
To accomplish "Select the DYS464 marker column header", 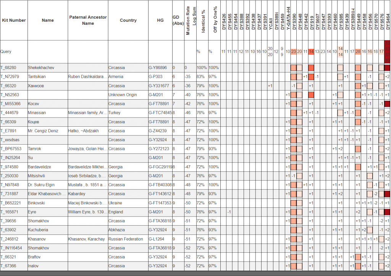I will click(388, 20).
